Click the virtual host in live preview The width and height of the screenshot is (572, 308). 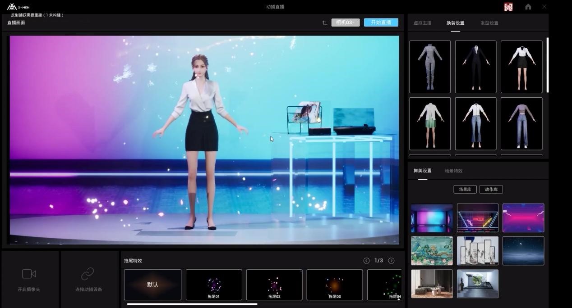pos(200,142)
